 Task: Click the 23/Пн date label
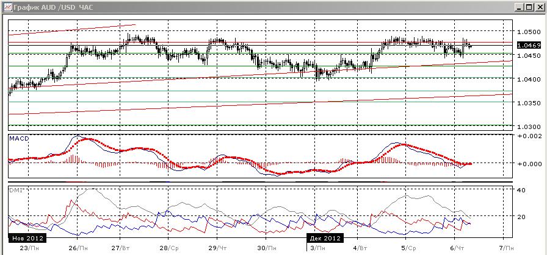click(28, 248)
